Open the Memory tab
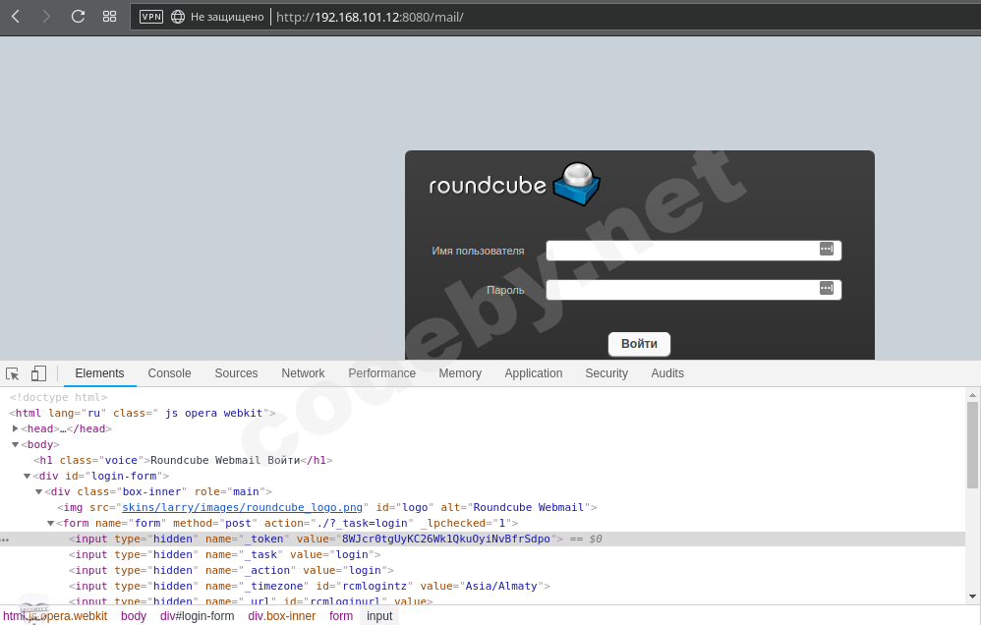Viewport: 981px width, 625px height. [x=460, y=373]
